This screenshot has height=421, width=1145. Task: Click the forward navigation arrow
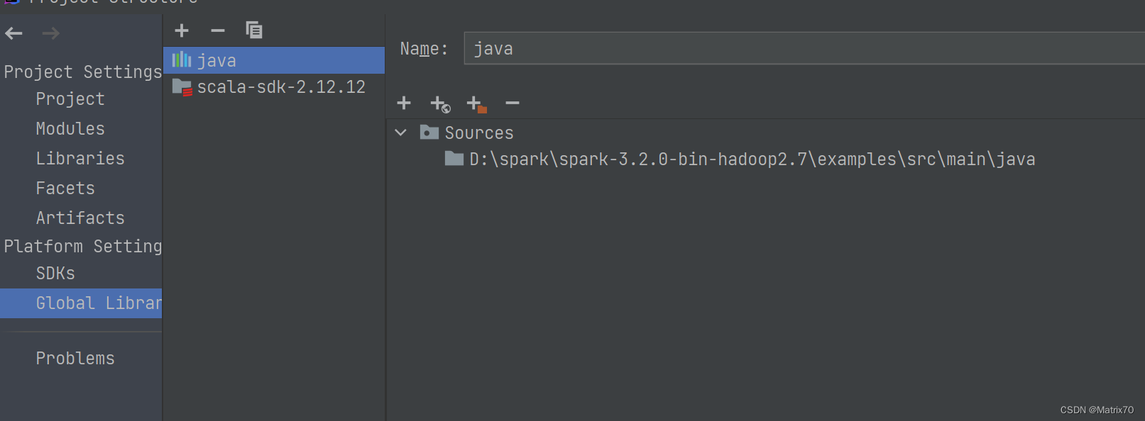50,33
